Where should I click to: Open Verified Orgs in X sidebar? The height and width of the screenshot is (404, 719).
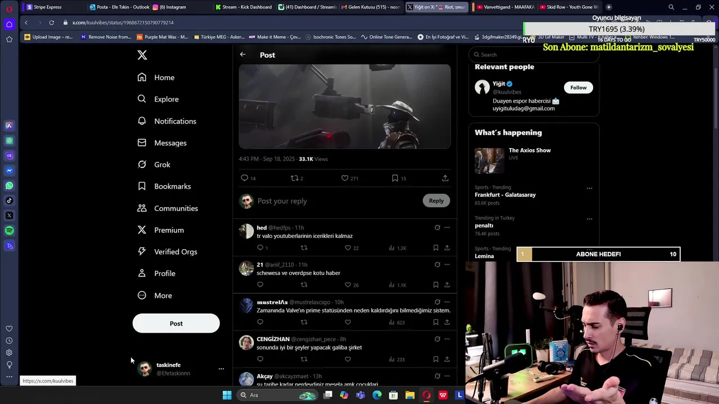tap(167, 252)
